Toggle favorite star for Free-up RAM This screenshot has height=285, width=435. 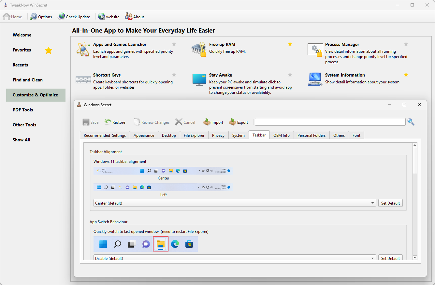pyautogui.click(x=290, y=44)
